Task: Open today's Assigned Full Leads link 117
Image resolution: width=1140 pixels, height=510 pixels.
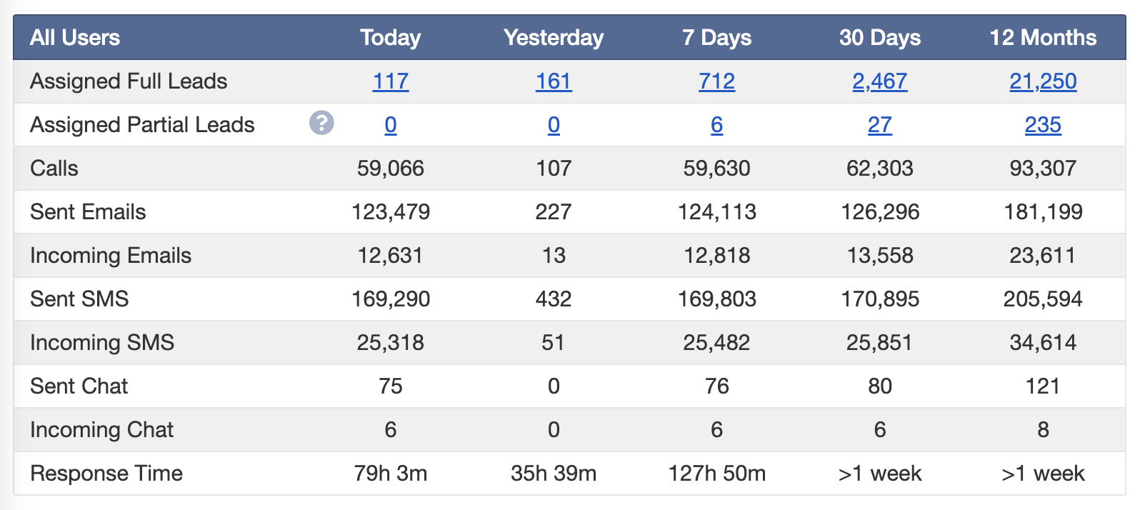Action: (x=391, y=81)
